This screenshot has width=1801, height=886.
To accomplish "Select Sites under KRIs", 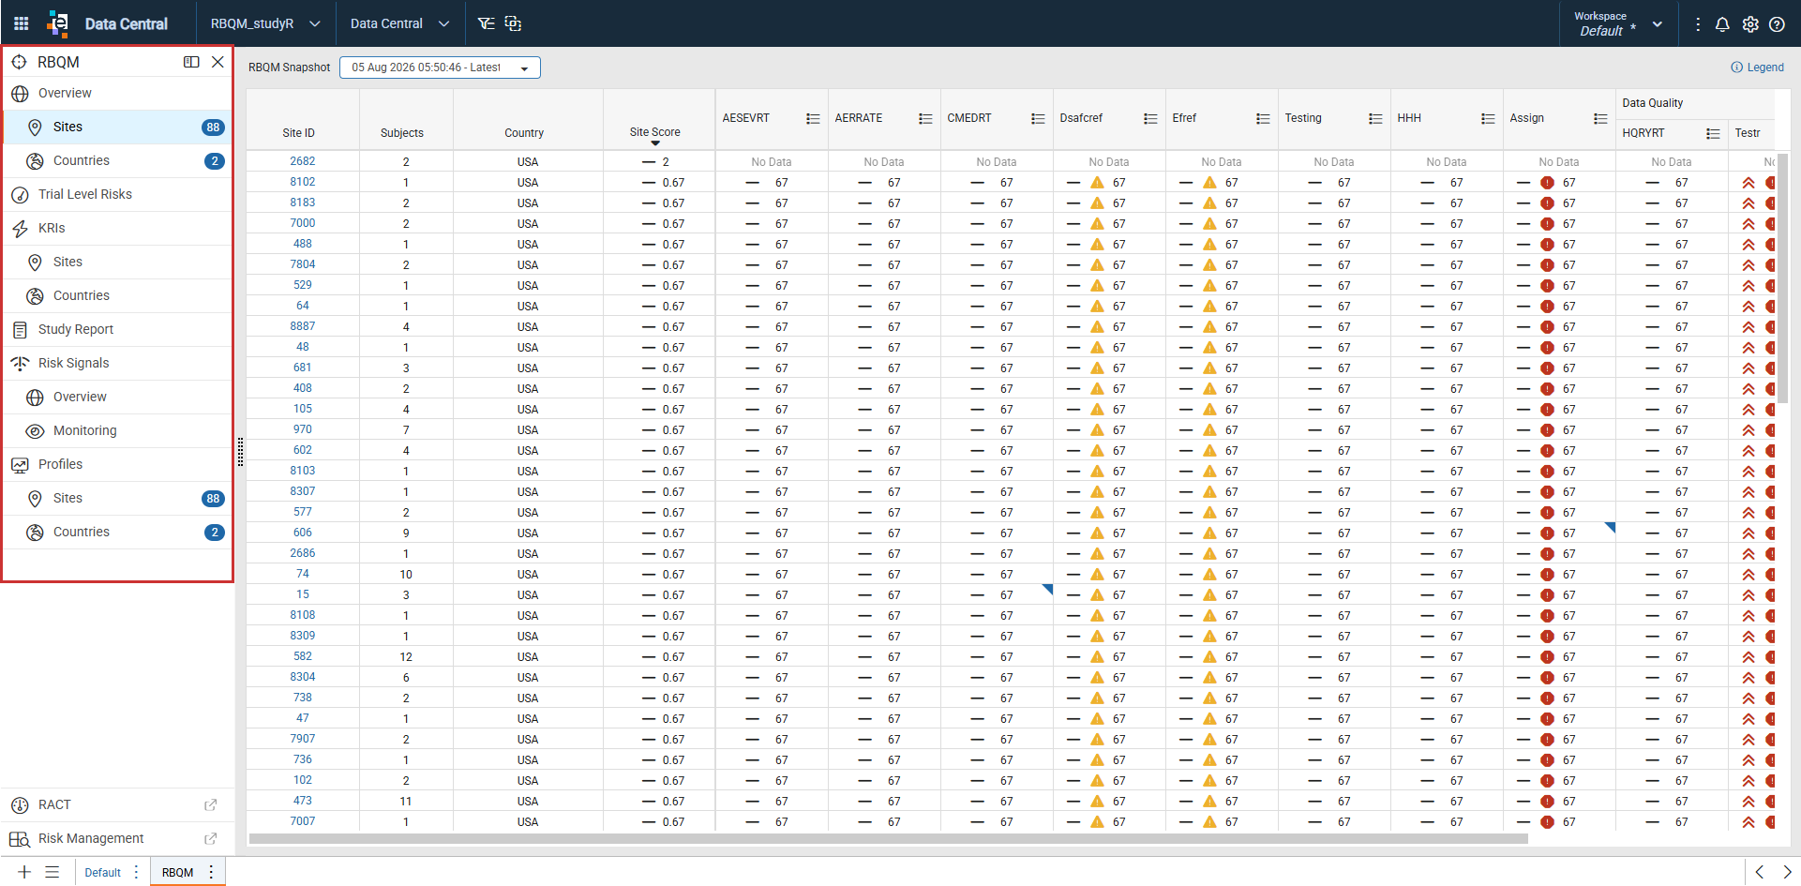I will 117,262.
